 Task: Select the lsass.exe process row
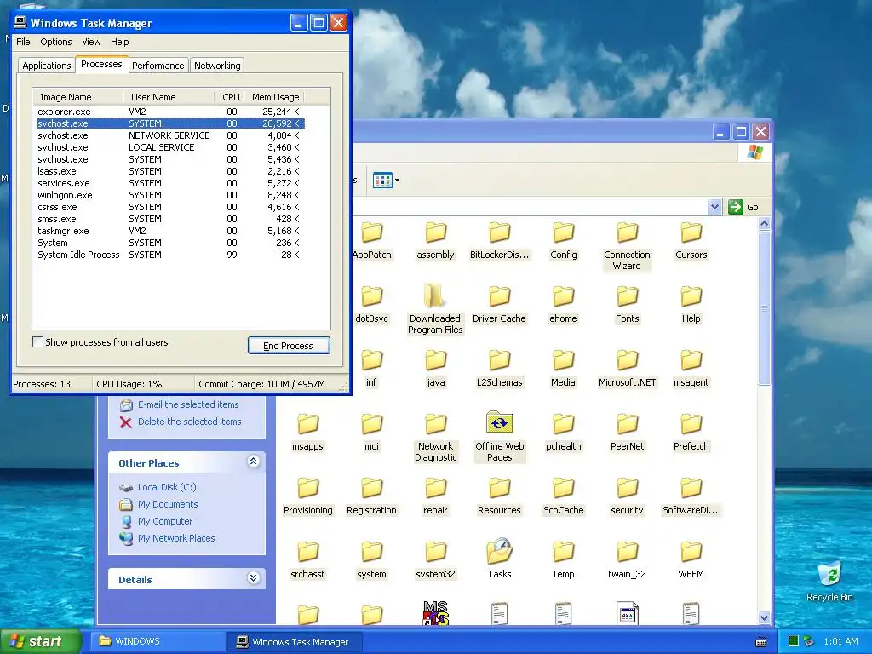click(170, 171)
